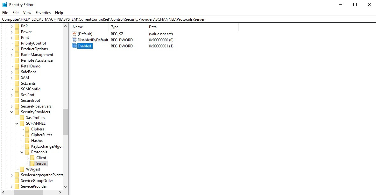Expand the Print tree node
The height and width of the screenshot is (195, 376).
pos(11,38)
